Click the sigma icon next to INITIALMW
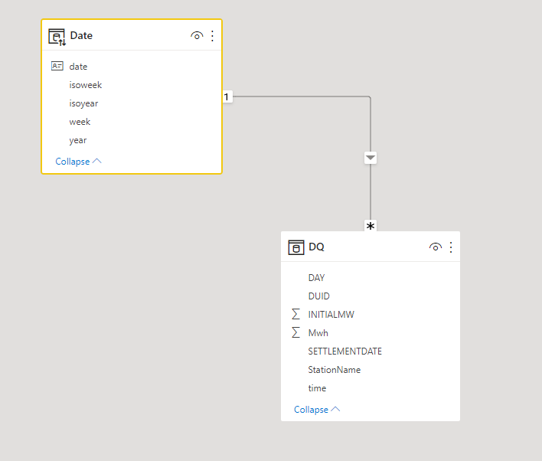The height and width of the screenshot is (461, 542). [295, 315]
